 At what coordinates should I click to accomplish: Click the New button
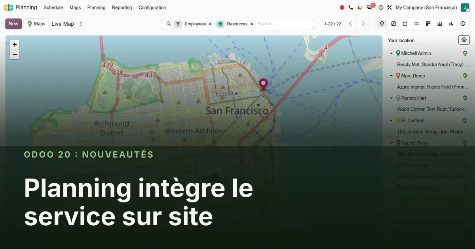[x=13, y=24]
